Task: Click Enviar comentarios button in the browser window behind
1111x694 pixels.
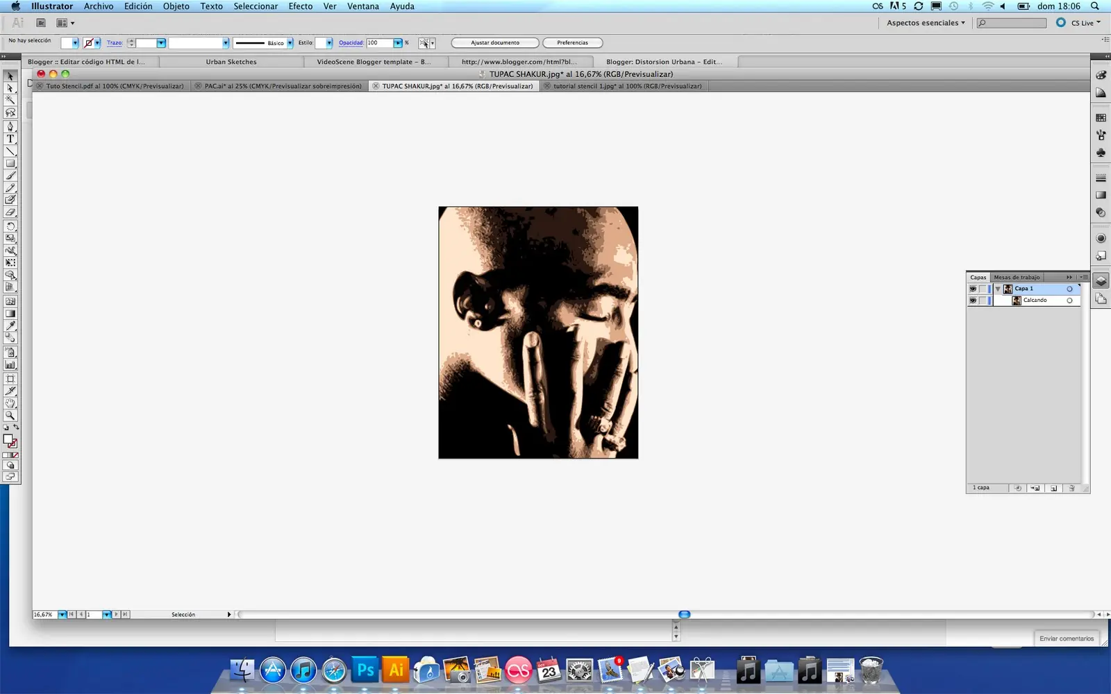Action: pos(1067,638)
